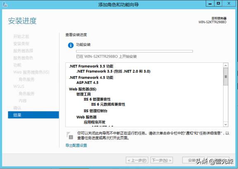Minimize the 添加角色和功能向导 window
The image size is (238, 169).
[x=210, y=3]
